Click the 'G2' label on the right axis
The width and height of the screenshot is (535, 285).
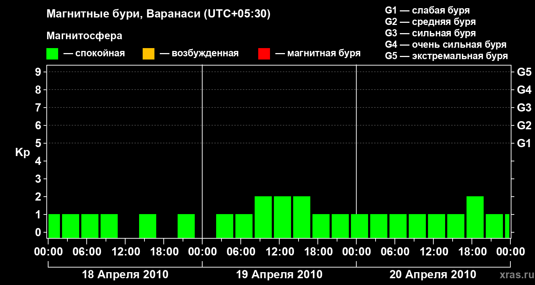click(x=524, y=126)
